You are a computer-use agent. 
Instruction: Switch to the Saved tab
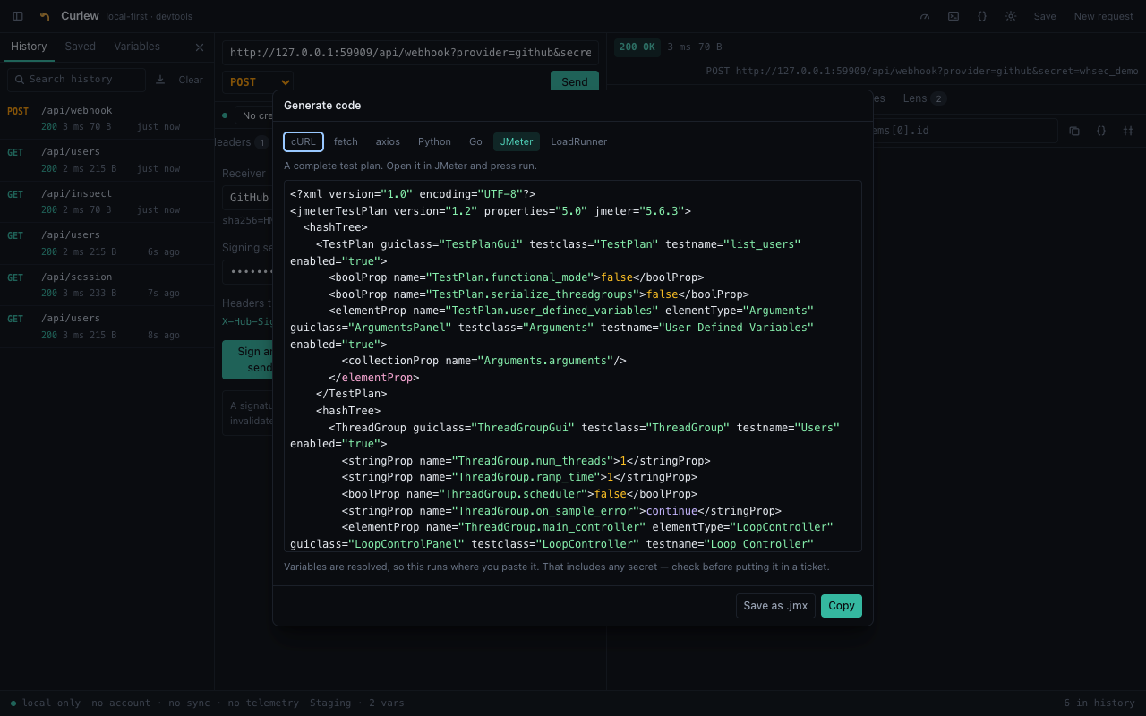[81, 47]
